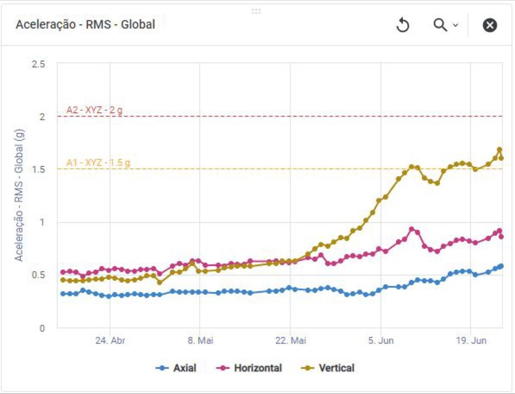This screenshot has width=515, height=394.
Task: Reset chart zoom with the refresh arrow icon
Action: click(403, 25)
